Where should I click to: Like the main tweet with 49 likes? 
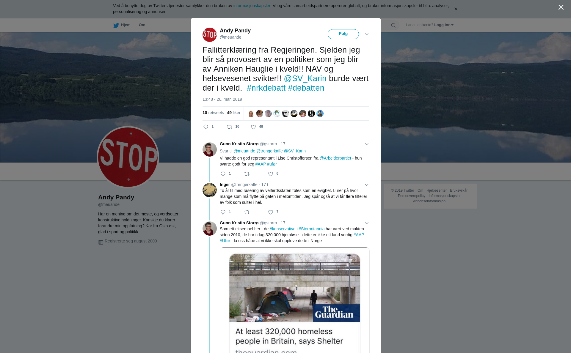tap(253, 127)
